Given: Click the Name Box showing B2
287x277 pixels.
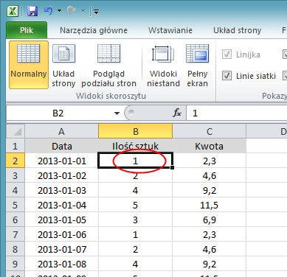Looking at the screenshot, I should pyautogui.click(x=58, y=113).
